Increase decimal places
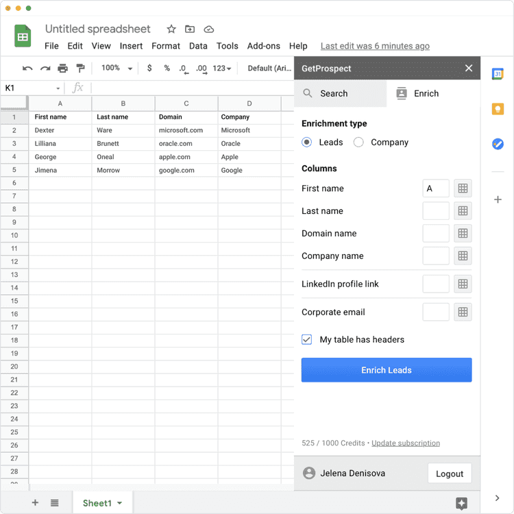Image resolution: width=514 pixels, height=514 pixels. tap(201, 69)
